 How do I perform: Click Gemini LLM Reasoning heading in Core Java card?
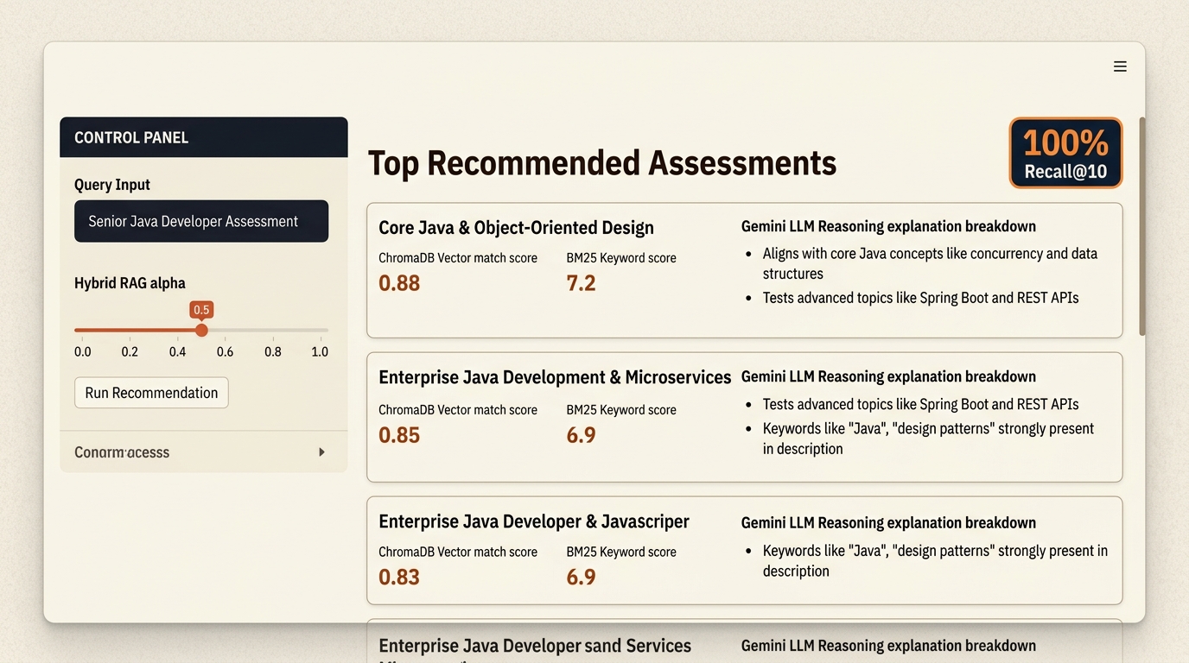(888, 226)
